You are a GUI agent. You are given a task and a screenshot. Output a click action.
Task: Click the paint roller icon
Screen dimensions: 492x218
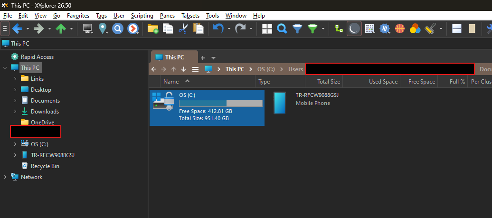coord(430,28)
